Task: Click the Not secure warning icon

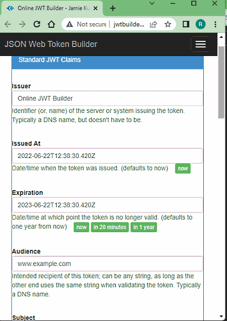Action: click(70, 24)
